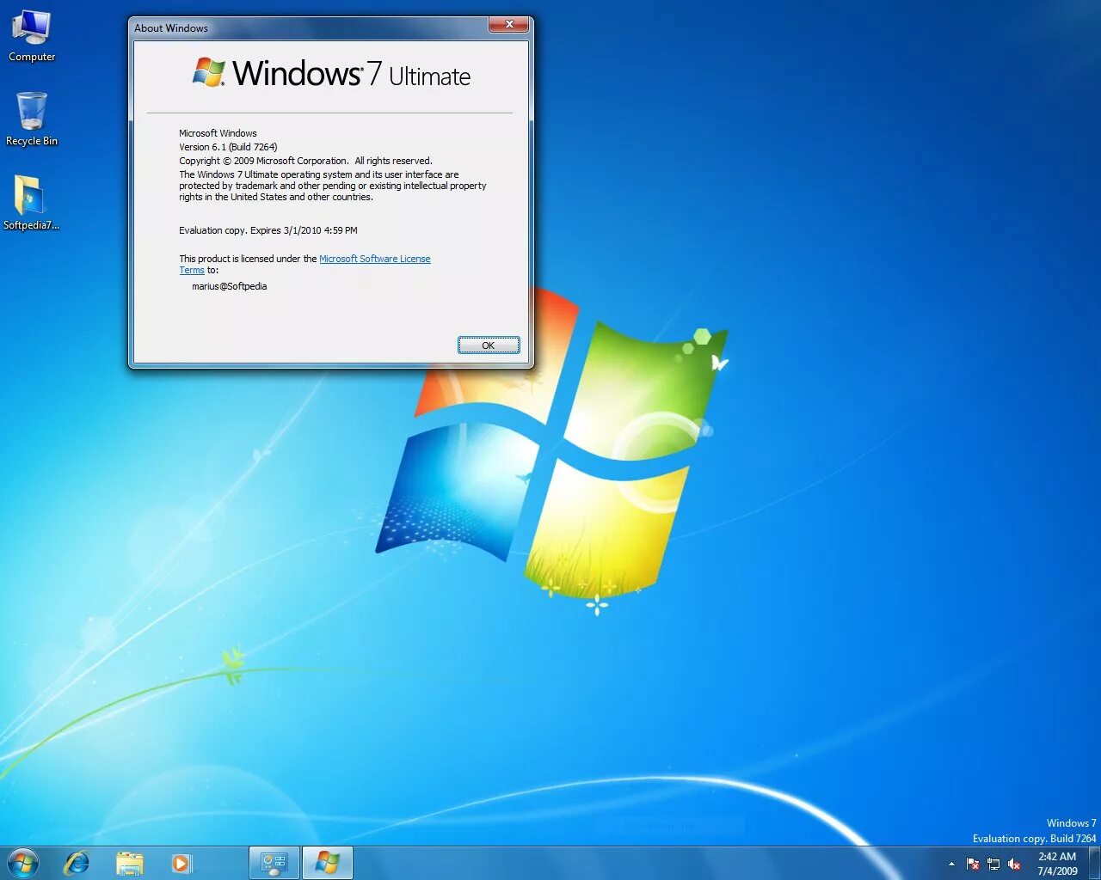Click the About Windows title bar

310,27
